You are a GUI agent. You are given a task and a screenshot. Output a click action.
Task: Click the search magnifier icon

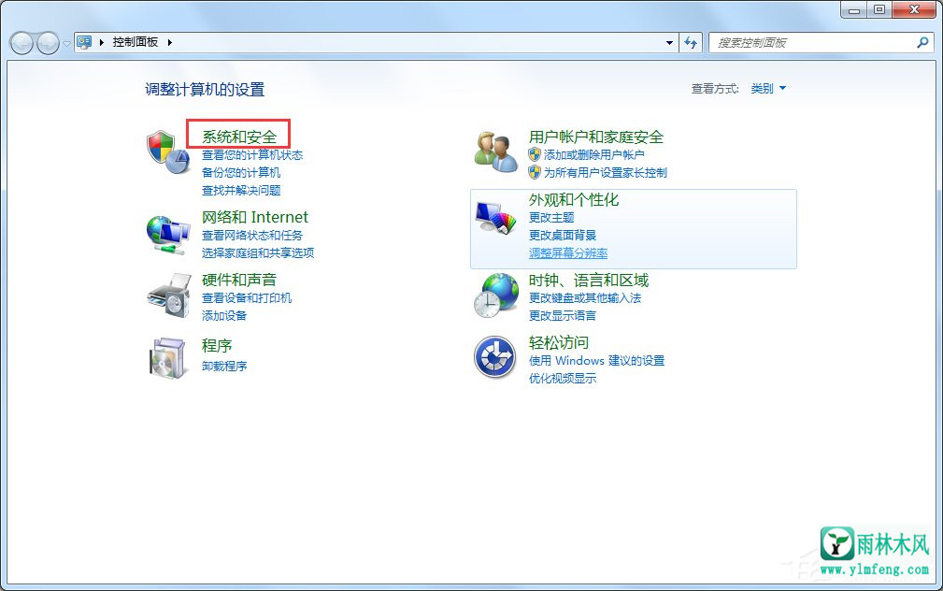point(922,42)
